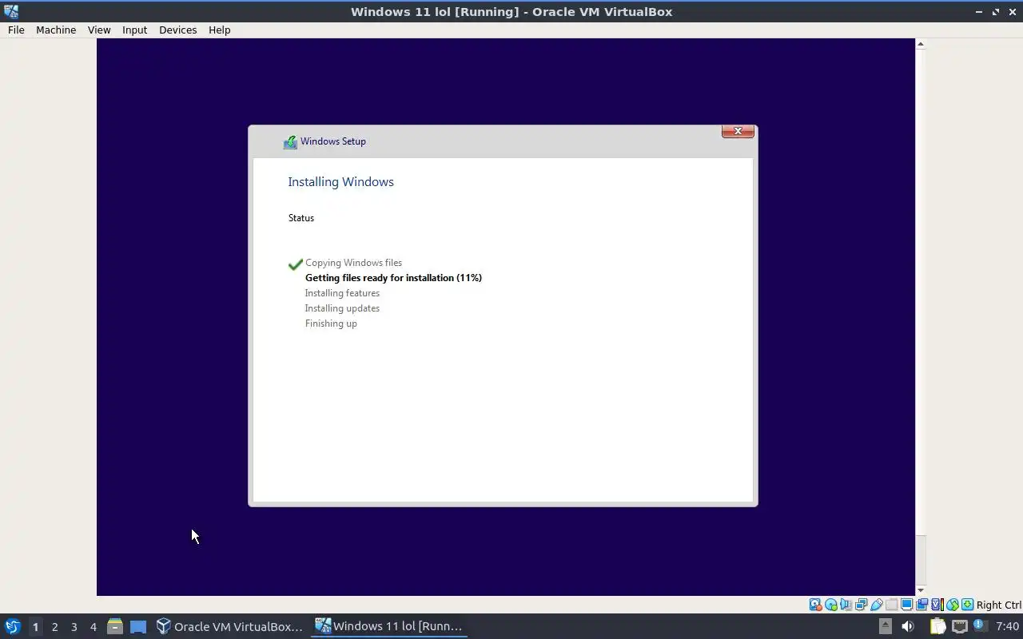Click the 'Installing features' step text
1023x639 pixels.
point(342,293)
